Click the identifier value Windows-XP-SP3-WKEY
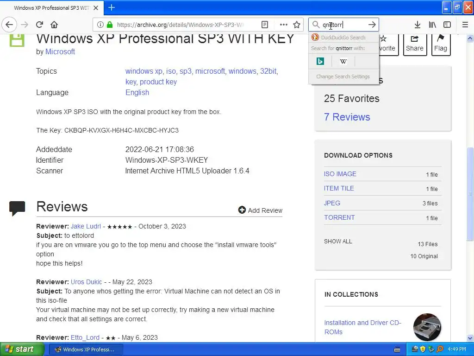 tap(167, 160)
